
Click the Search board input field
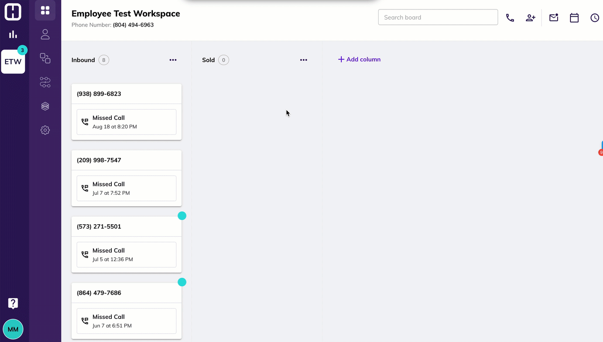click(438, 18)
